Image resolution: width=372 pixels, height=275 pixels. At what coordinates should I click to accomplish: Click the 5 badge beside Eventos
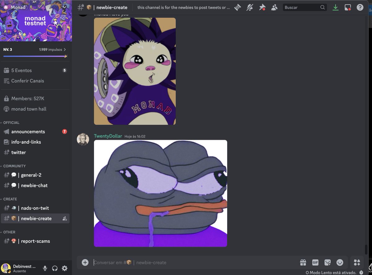(x=64, y=70)
